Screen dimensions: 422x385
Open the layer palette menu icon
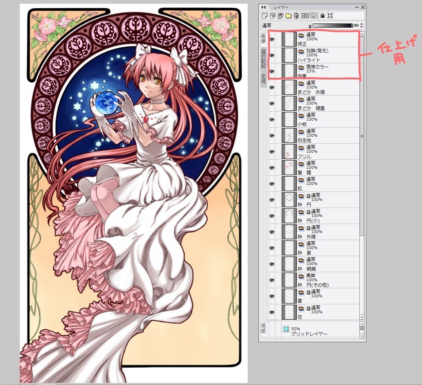(264, 7)
